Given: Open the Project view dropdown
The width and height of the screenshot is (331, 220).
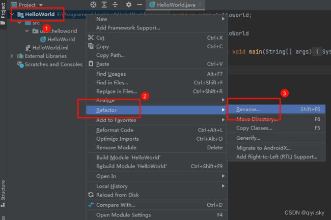Looking at the screenshot, I should pos(27,5).
